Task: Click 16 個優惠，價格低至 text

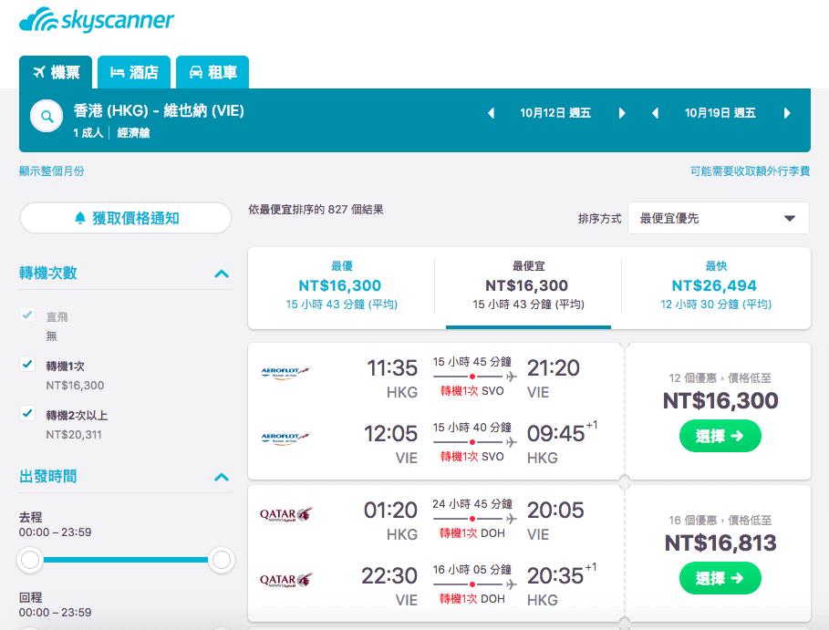Action: pos(720,520)
